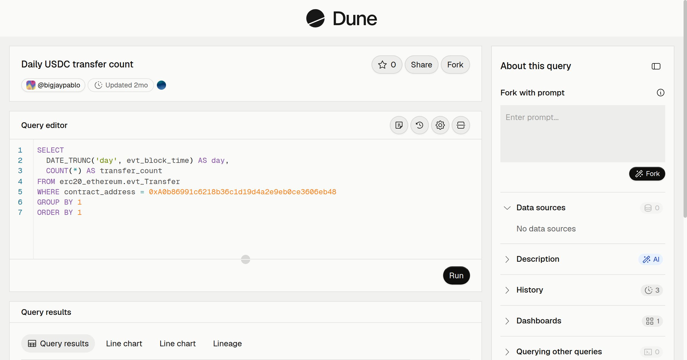
Task: Open query editor settings gear
Action: click(x=440, y=125)
